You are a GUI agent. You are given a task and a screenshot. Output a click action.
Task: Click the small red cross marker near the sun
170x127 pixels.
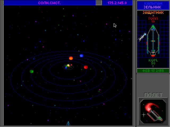coord(71,65)
